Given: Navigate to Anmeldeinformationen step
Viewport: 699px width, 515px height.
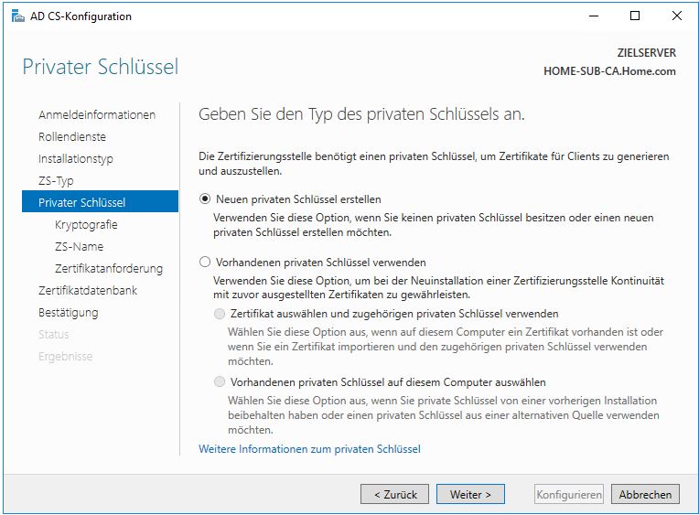Looking at the screenshot, I should 97,114.
